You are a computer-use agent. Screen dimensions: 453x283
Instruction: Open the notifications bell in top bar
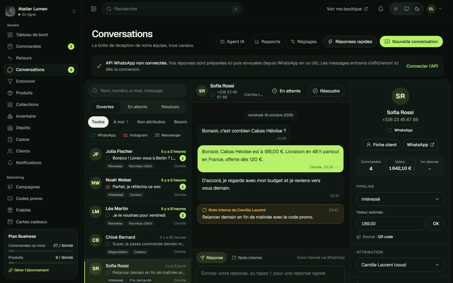pyautogui.click(x=381, y=9)
